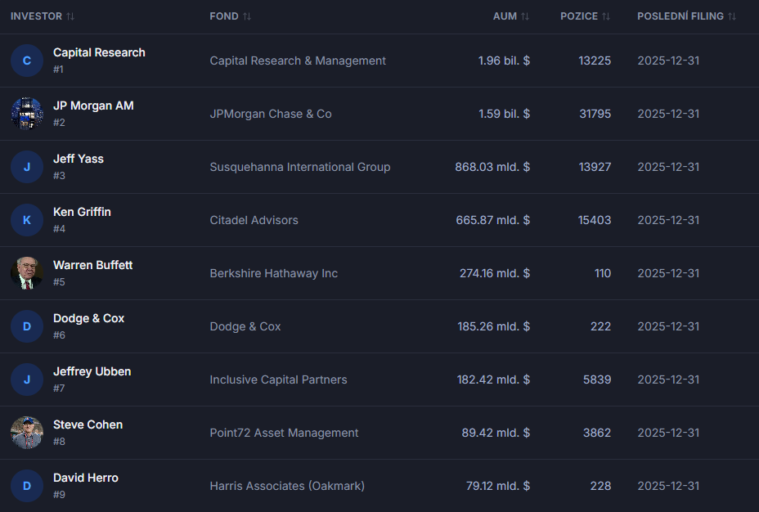Select Point72 Asset Management fund name
The width and height of the screenshot is (759, 512).
coord(284,433)
